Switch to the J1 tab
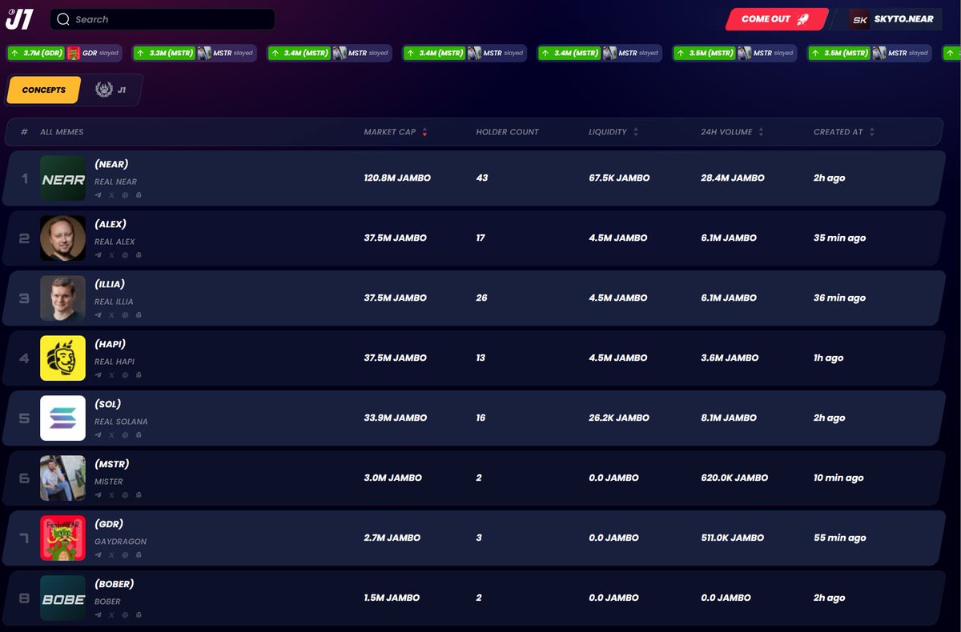 click(112, 90)
